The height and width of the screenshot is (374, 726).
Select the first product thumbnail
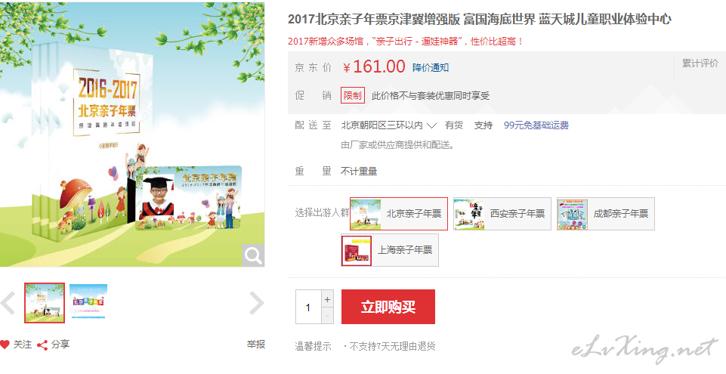tap(45, 303)
